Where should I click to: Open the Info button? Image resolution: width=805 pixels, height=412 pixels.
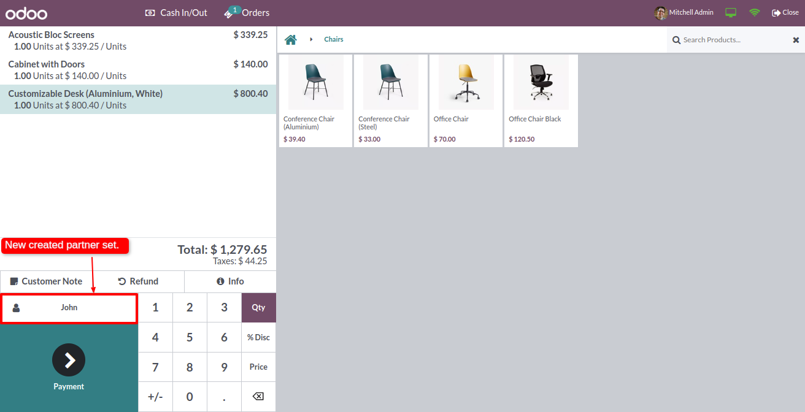click(230, 281)
